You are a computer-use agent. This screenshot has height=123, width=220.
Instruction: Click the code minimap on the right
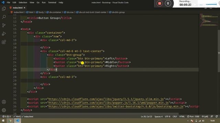[209, 20]
